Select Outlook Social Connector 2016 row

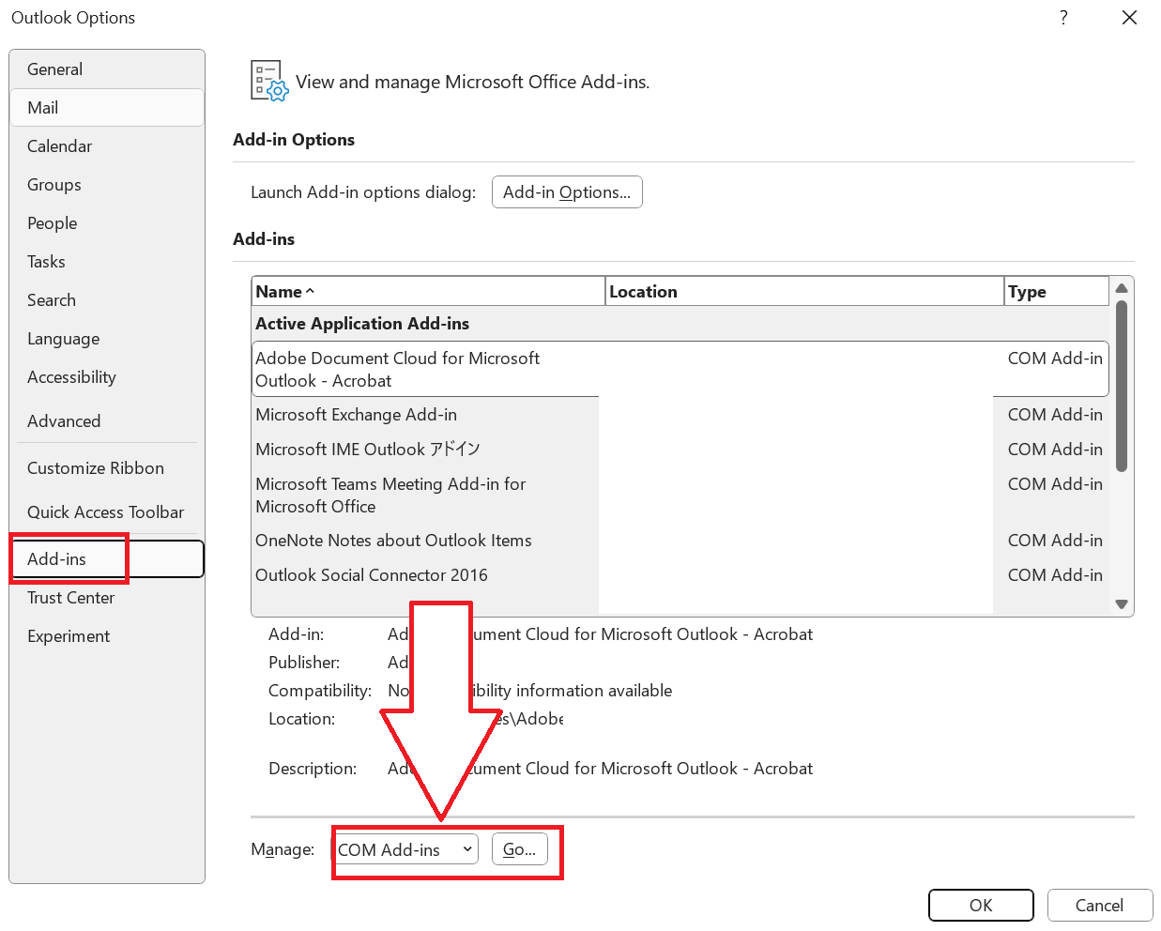tap(680, 575)
